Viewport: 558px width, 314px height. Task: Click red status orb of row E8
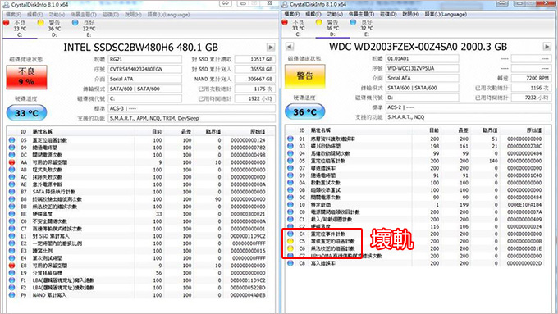tap(11, 266)
